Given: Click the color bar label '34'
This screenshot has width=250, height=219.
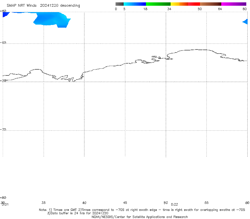Looking at the screenshot, I should (x=169, y=9).
